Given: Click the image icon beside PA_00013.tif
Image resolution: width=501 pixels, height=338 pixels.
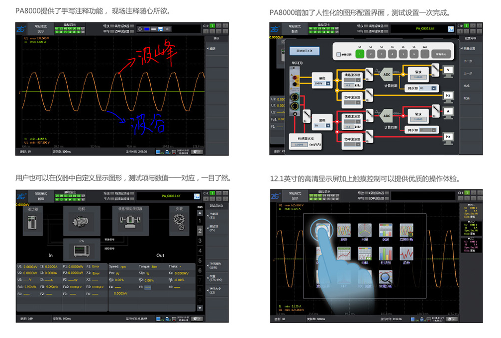Looking at the screenshot, I should [451, 29].
